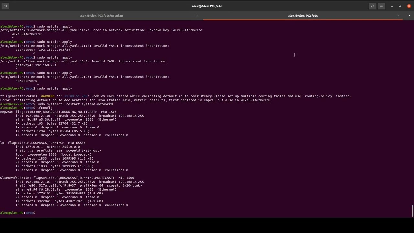The image size is (414, 233).
Task: Minimize the terminal window
Action: coord(392,6)
